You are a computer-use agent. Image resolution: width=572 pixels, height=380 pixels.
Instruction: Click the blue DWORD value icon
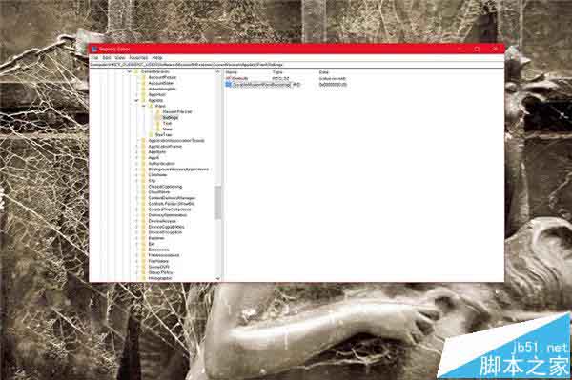tap(229, 84)
